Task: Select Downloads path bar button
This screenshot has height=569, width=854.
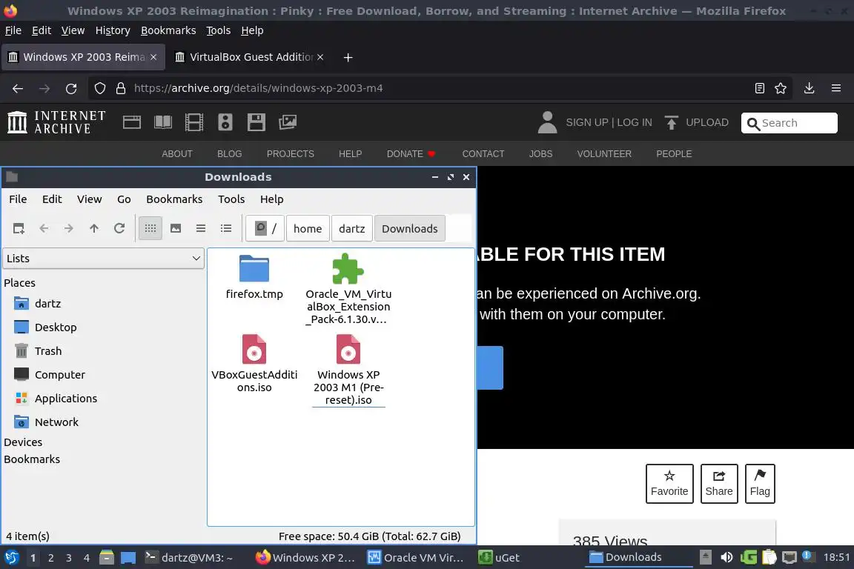Action: pos(409,229)
